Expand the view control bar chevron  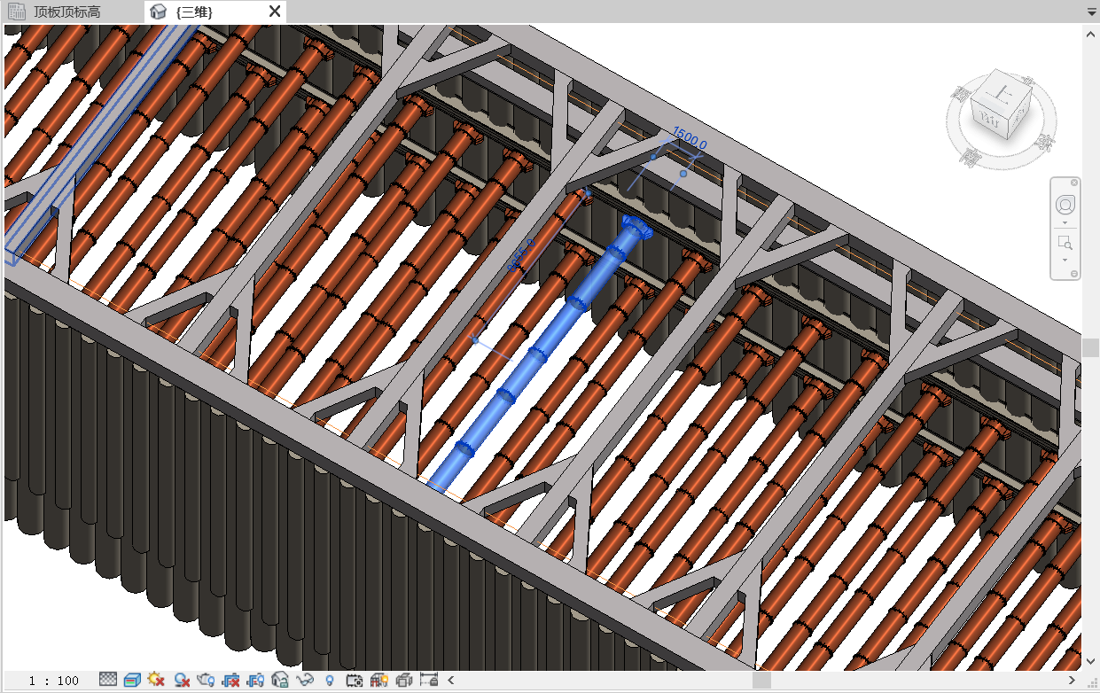(450, 681)
